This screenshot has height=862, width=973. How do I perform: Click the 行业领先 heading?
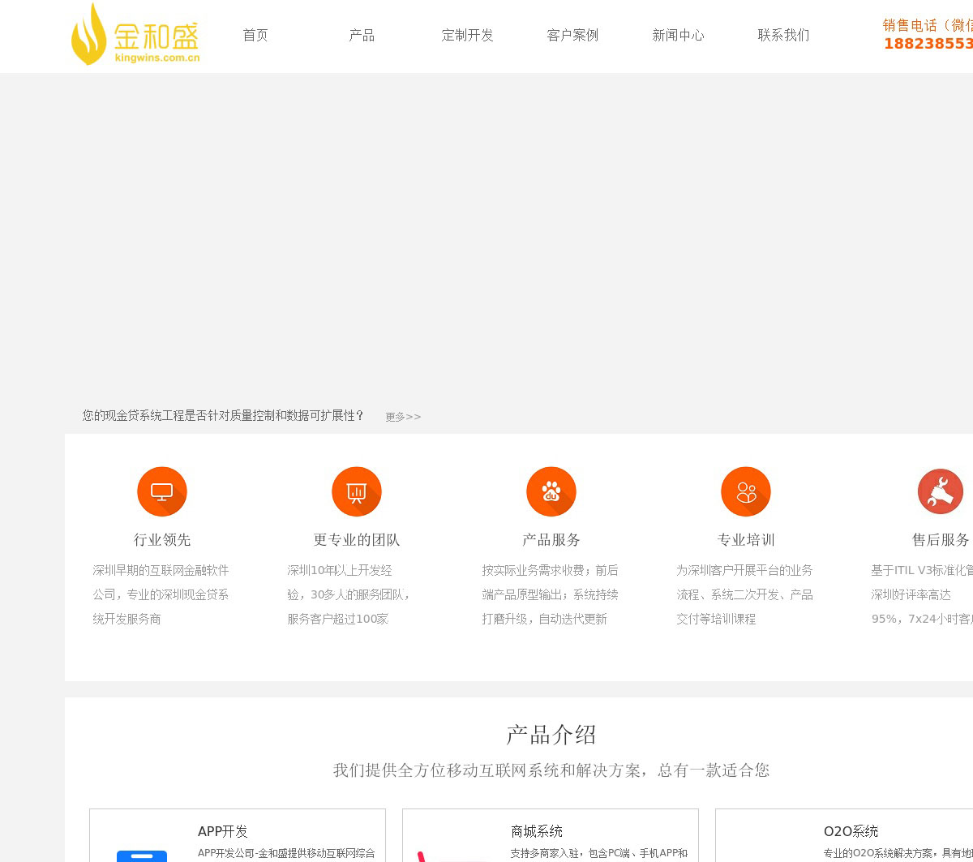(162, 540)
